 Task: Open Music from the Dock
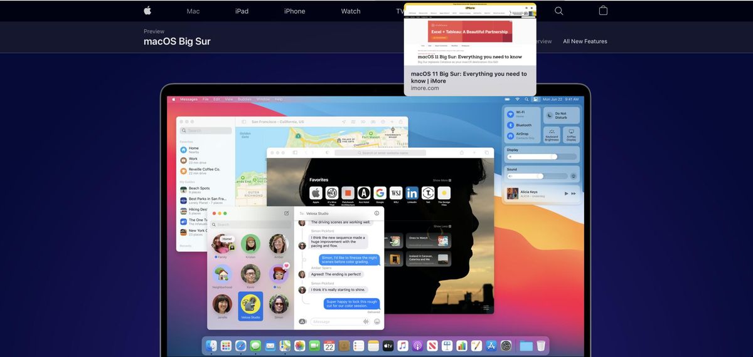coord(403,346)
